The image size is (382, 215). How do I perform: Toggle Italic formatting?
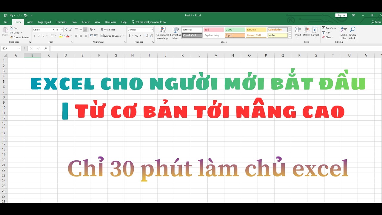click(x=39, y=36)
